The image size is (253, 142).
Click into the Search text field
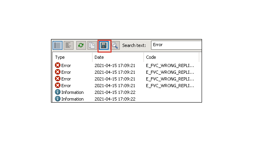(176, 45)
